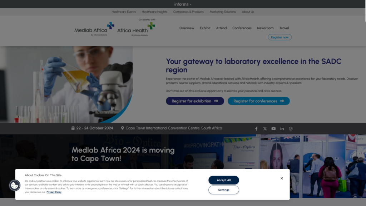Open About Us menu
The image size is (366, 206).
pyautogui.click(x=248, y=12)
